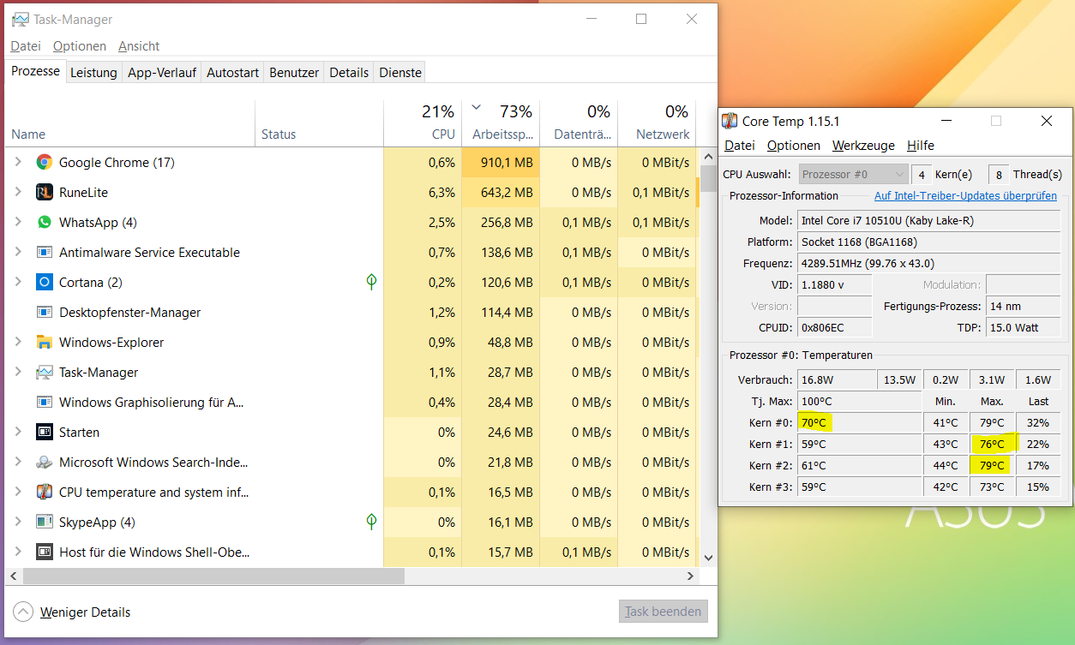Viewport: 1075px width, 645px height.
Task: Click the Windows Shell host process icon
Action: (45, 552)
